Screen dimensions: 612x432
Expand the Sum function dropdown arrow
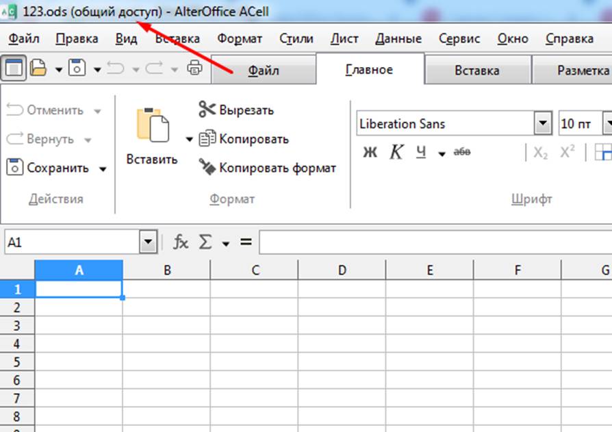[x=226, y=244]
